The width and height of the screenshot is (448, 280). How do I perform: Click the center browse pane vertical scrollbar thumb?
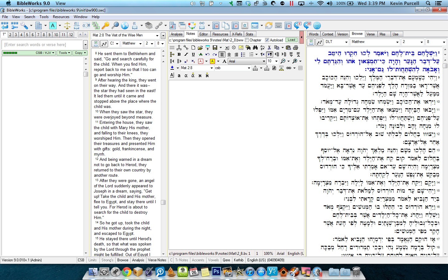163,202
